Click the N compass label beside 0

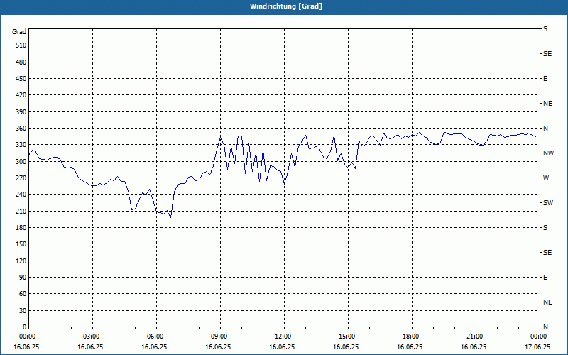pos(545,327)
